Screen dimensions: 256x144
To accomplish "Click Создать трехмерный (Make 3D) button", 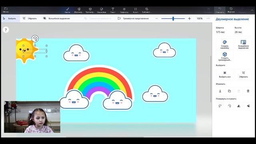I will coord(225,56).
